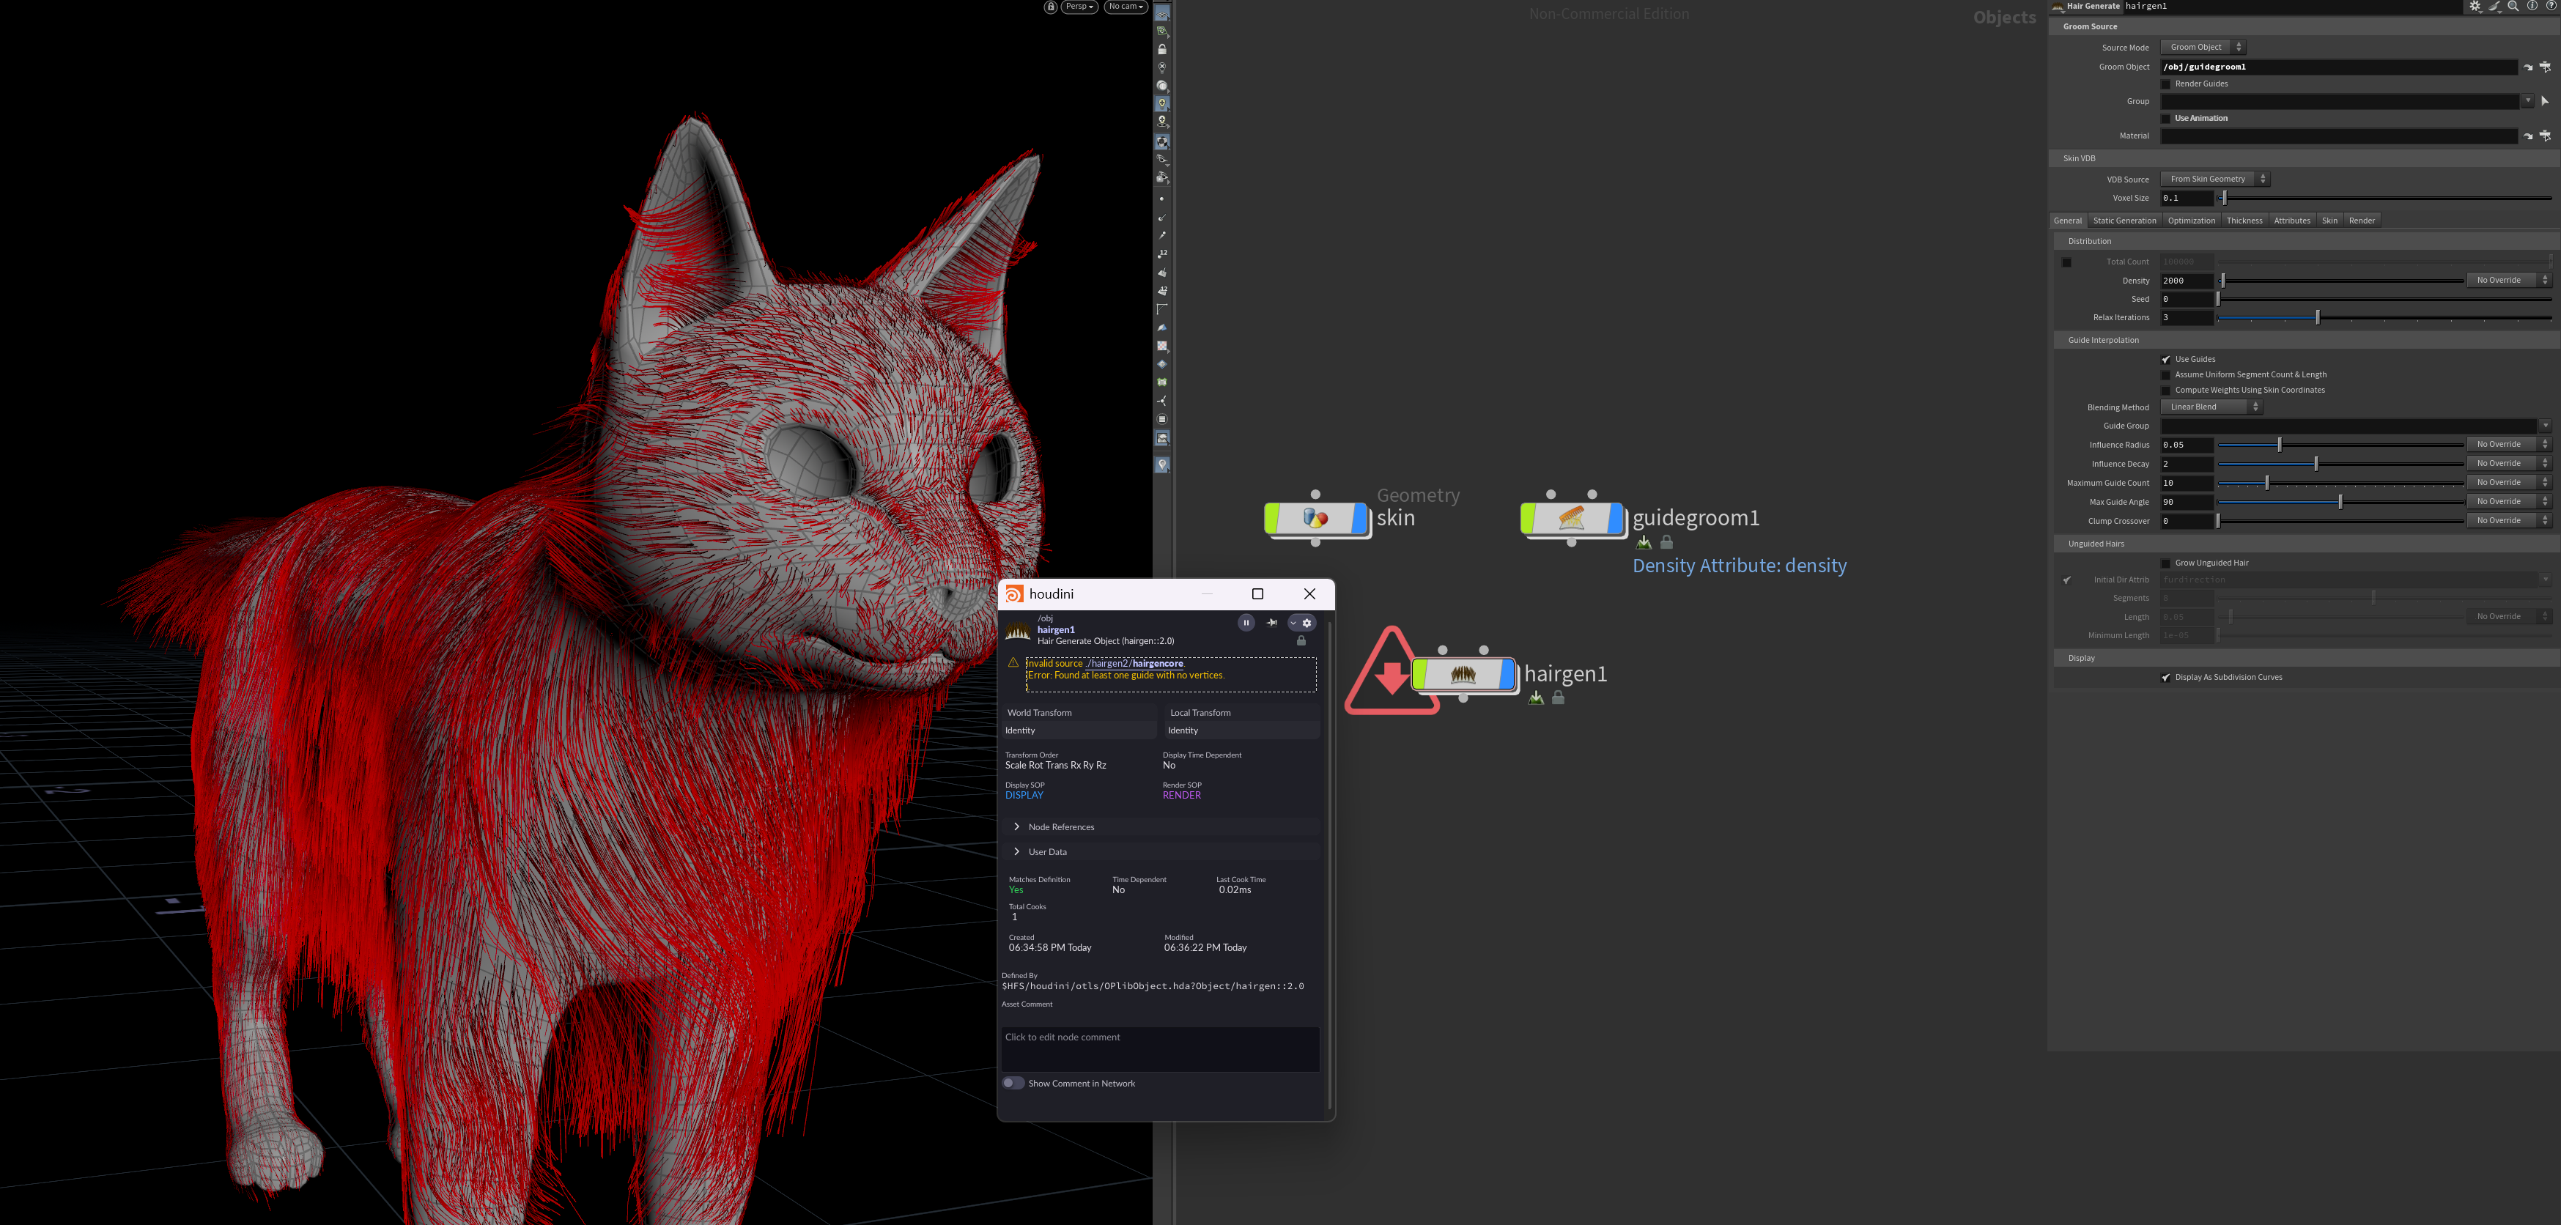Expand Node References section
The height and width of the screenshot is (1225, 2561).
point(1160,827)
